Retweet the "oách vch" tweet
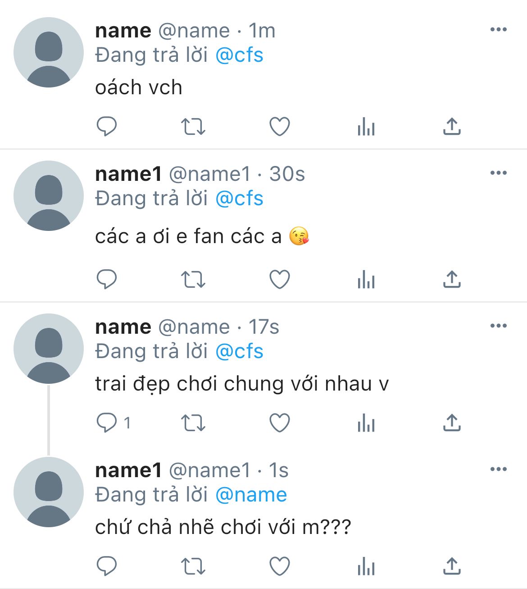This screenshot has width=527, height=589. [x=193, y=127]
